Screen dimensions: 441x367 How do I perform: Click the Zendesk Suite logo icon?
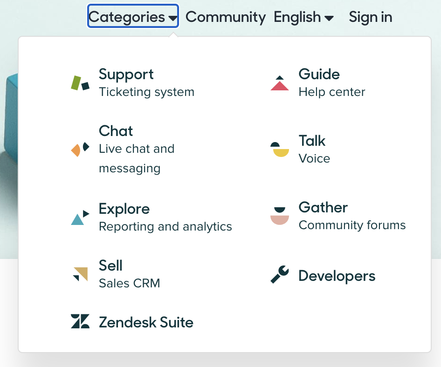pos(80,322)
